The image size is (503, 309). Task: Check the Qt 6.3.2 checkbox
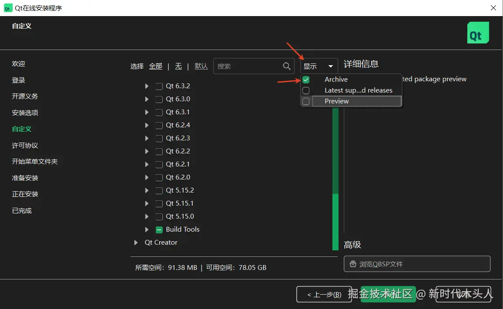159,86
